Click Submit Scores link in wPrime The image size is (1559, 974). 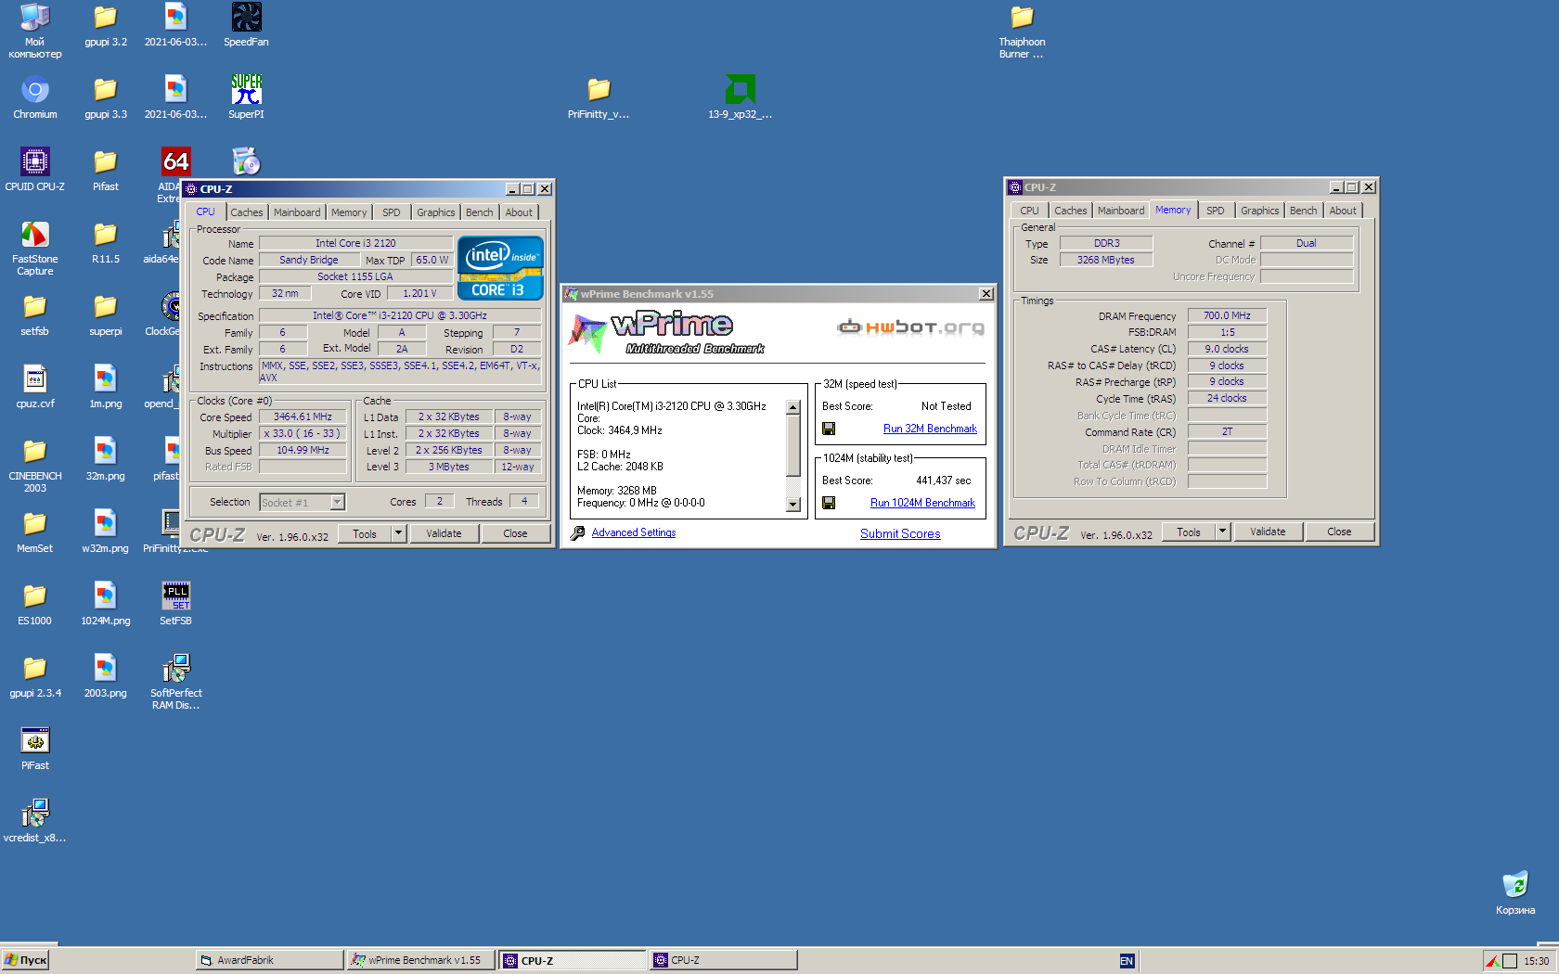[x=900, y=533]
